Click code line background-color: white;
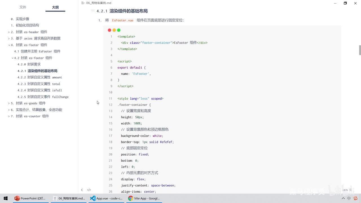 pyautogui.click(x=142, y=136)
